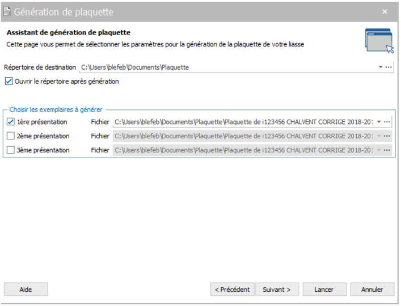This screenshot has height=306, width=401.
Task: Expand the 1ère présentation file dropdown
Action: pos(379,122)
